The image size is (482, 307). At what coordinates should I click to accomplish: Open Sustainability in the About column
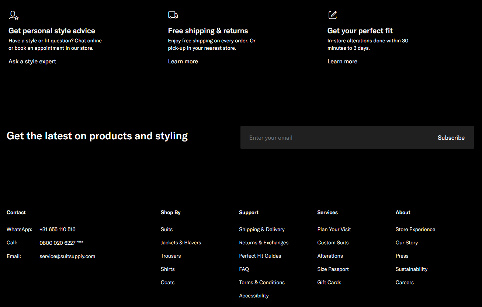click(412, 269)
